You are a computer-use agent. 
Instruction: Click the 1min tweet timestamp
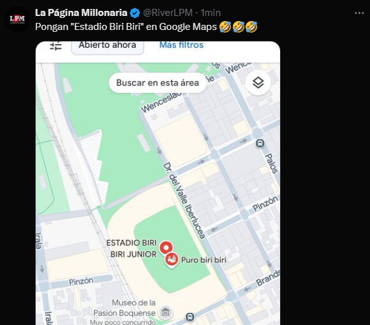pos(211,13)
